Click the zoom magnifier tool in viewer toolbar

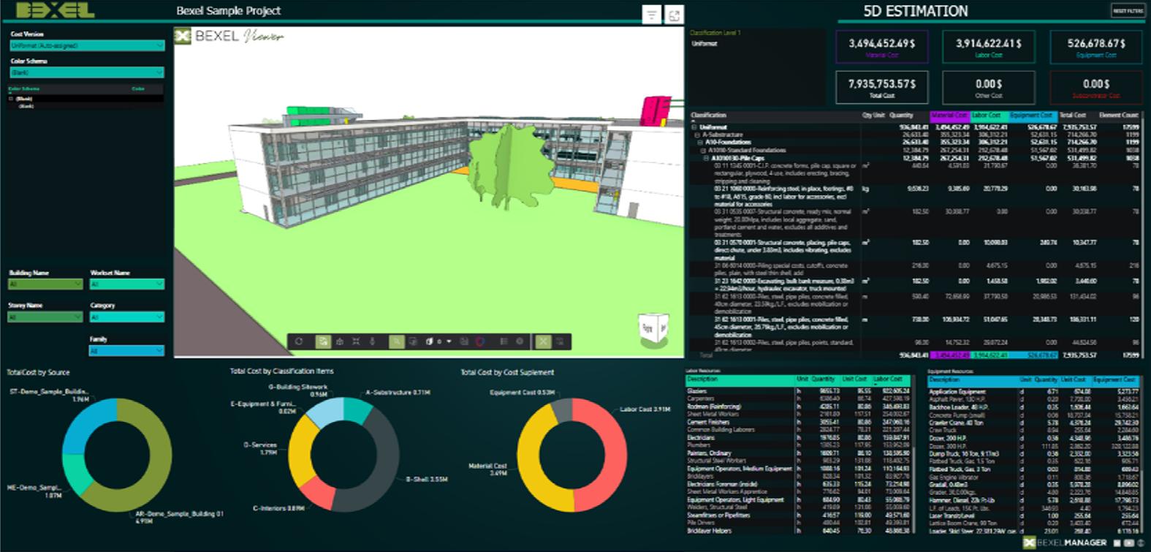tap(396, 341)
